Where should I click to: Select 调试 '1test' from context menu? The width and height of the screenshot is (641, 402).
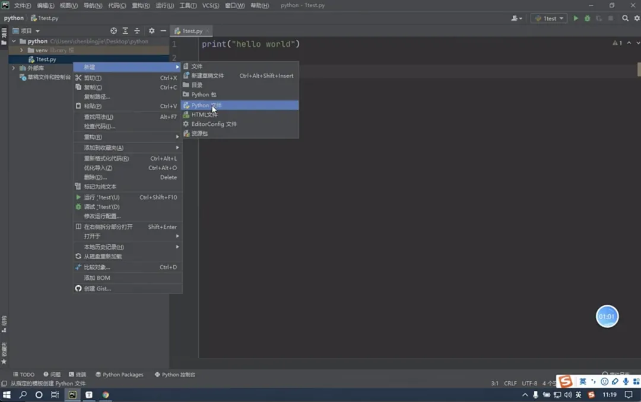click(x=128, y=207)
